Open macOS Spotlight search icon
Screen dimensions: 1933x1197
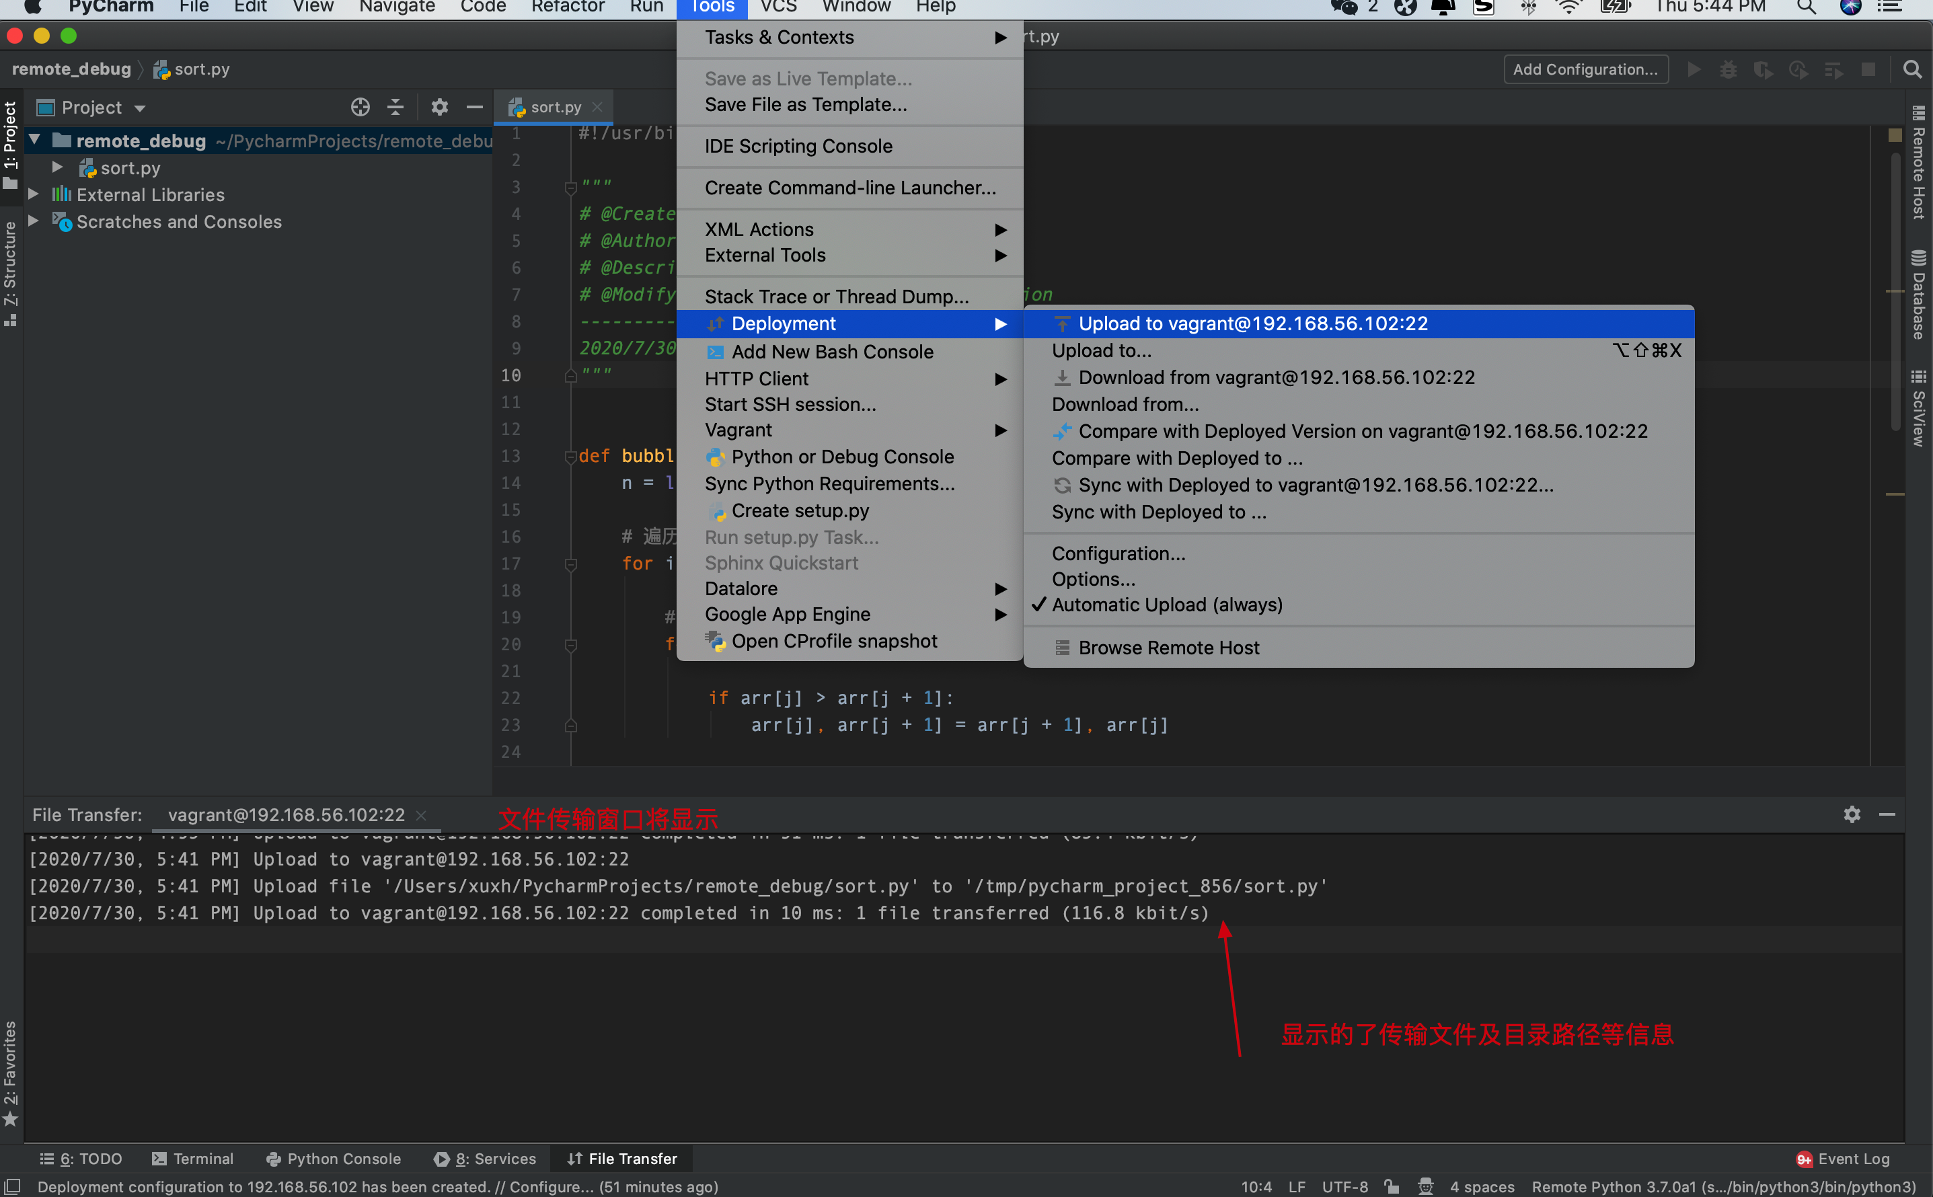pos(1807,7)
